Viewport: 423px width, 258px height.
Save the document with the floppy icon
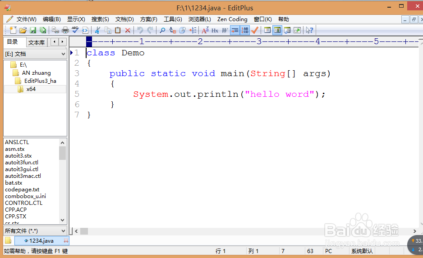coord(33,30)
